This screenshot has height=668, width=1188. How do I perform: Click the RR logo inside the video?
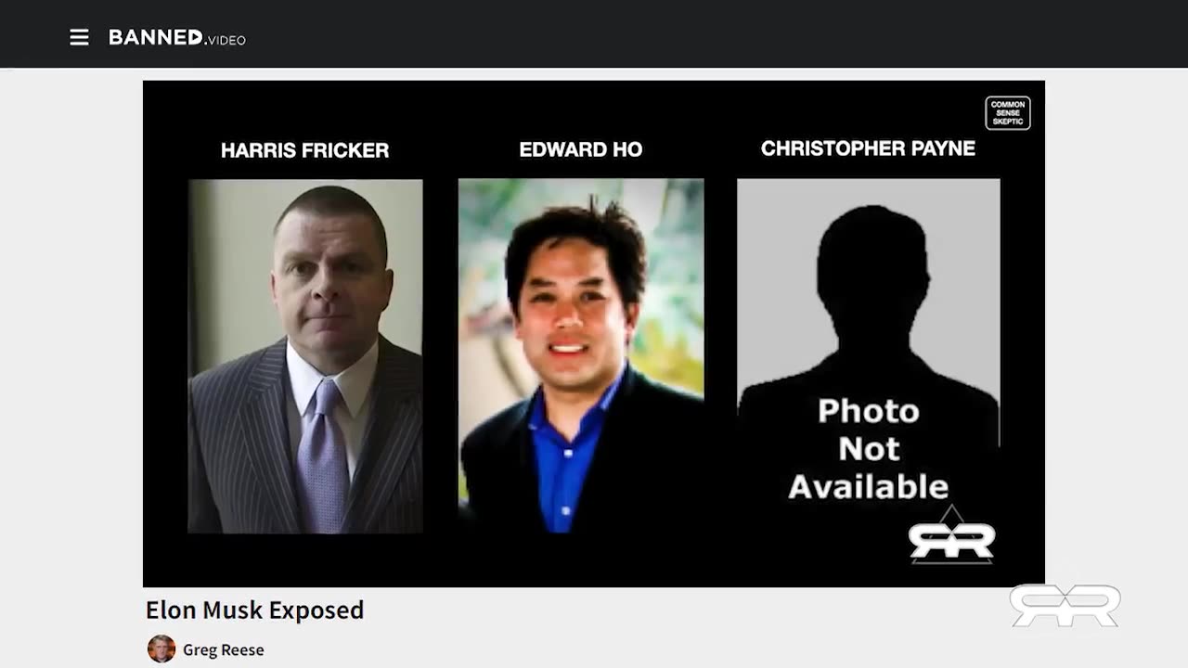coord(951,537)
